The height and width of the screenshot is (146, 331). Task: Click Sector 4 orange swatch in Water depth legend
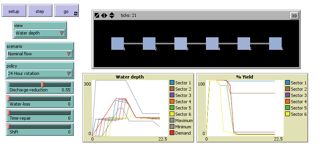pos(172,102)
